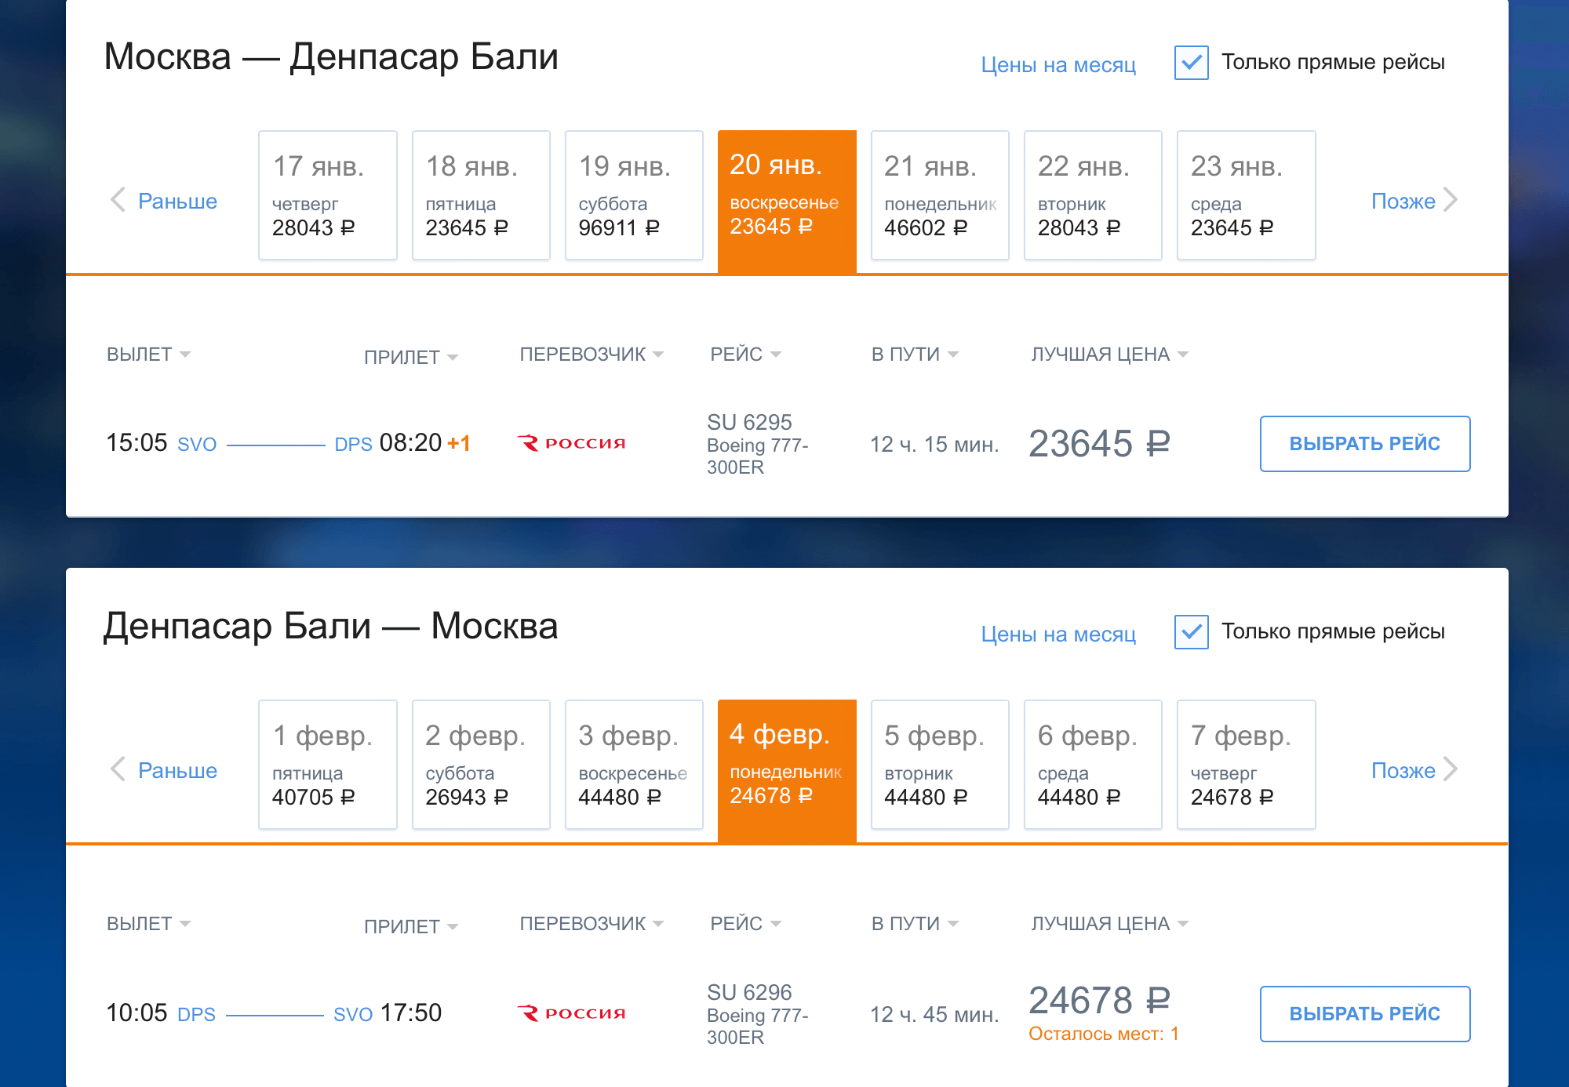The image size is (1569, 1087).
Task: Click the Россия airline logo for SU 6295
Action: (572, 443)
